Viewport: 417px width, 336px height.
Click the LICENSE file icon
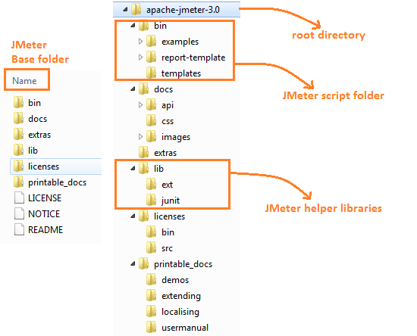[19, 198]
